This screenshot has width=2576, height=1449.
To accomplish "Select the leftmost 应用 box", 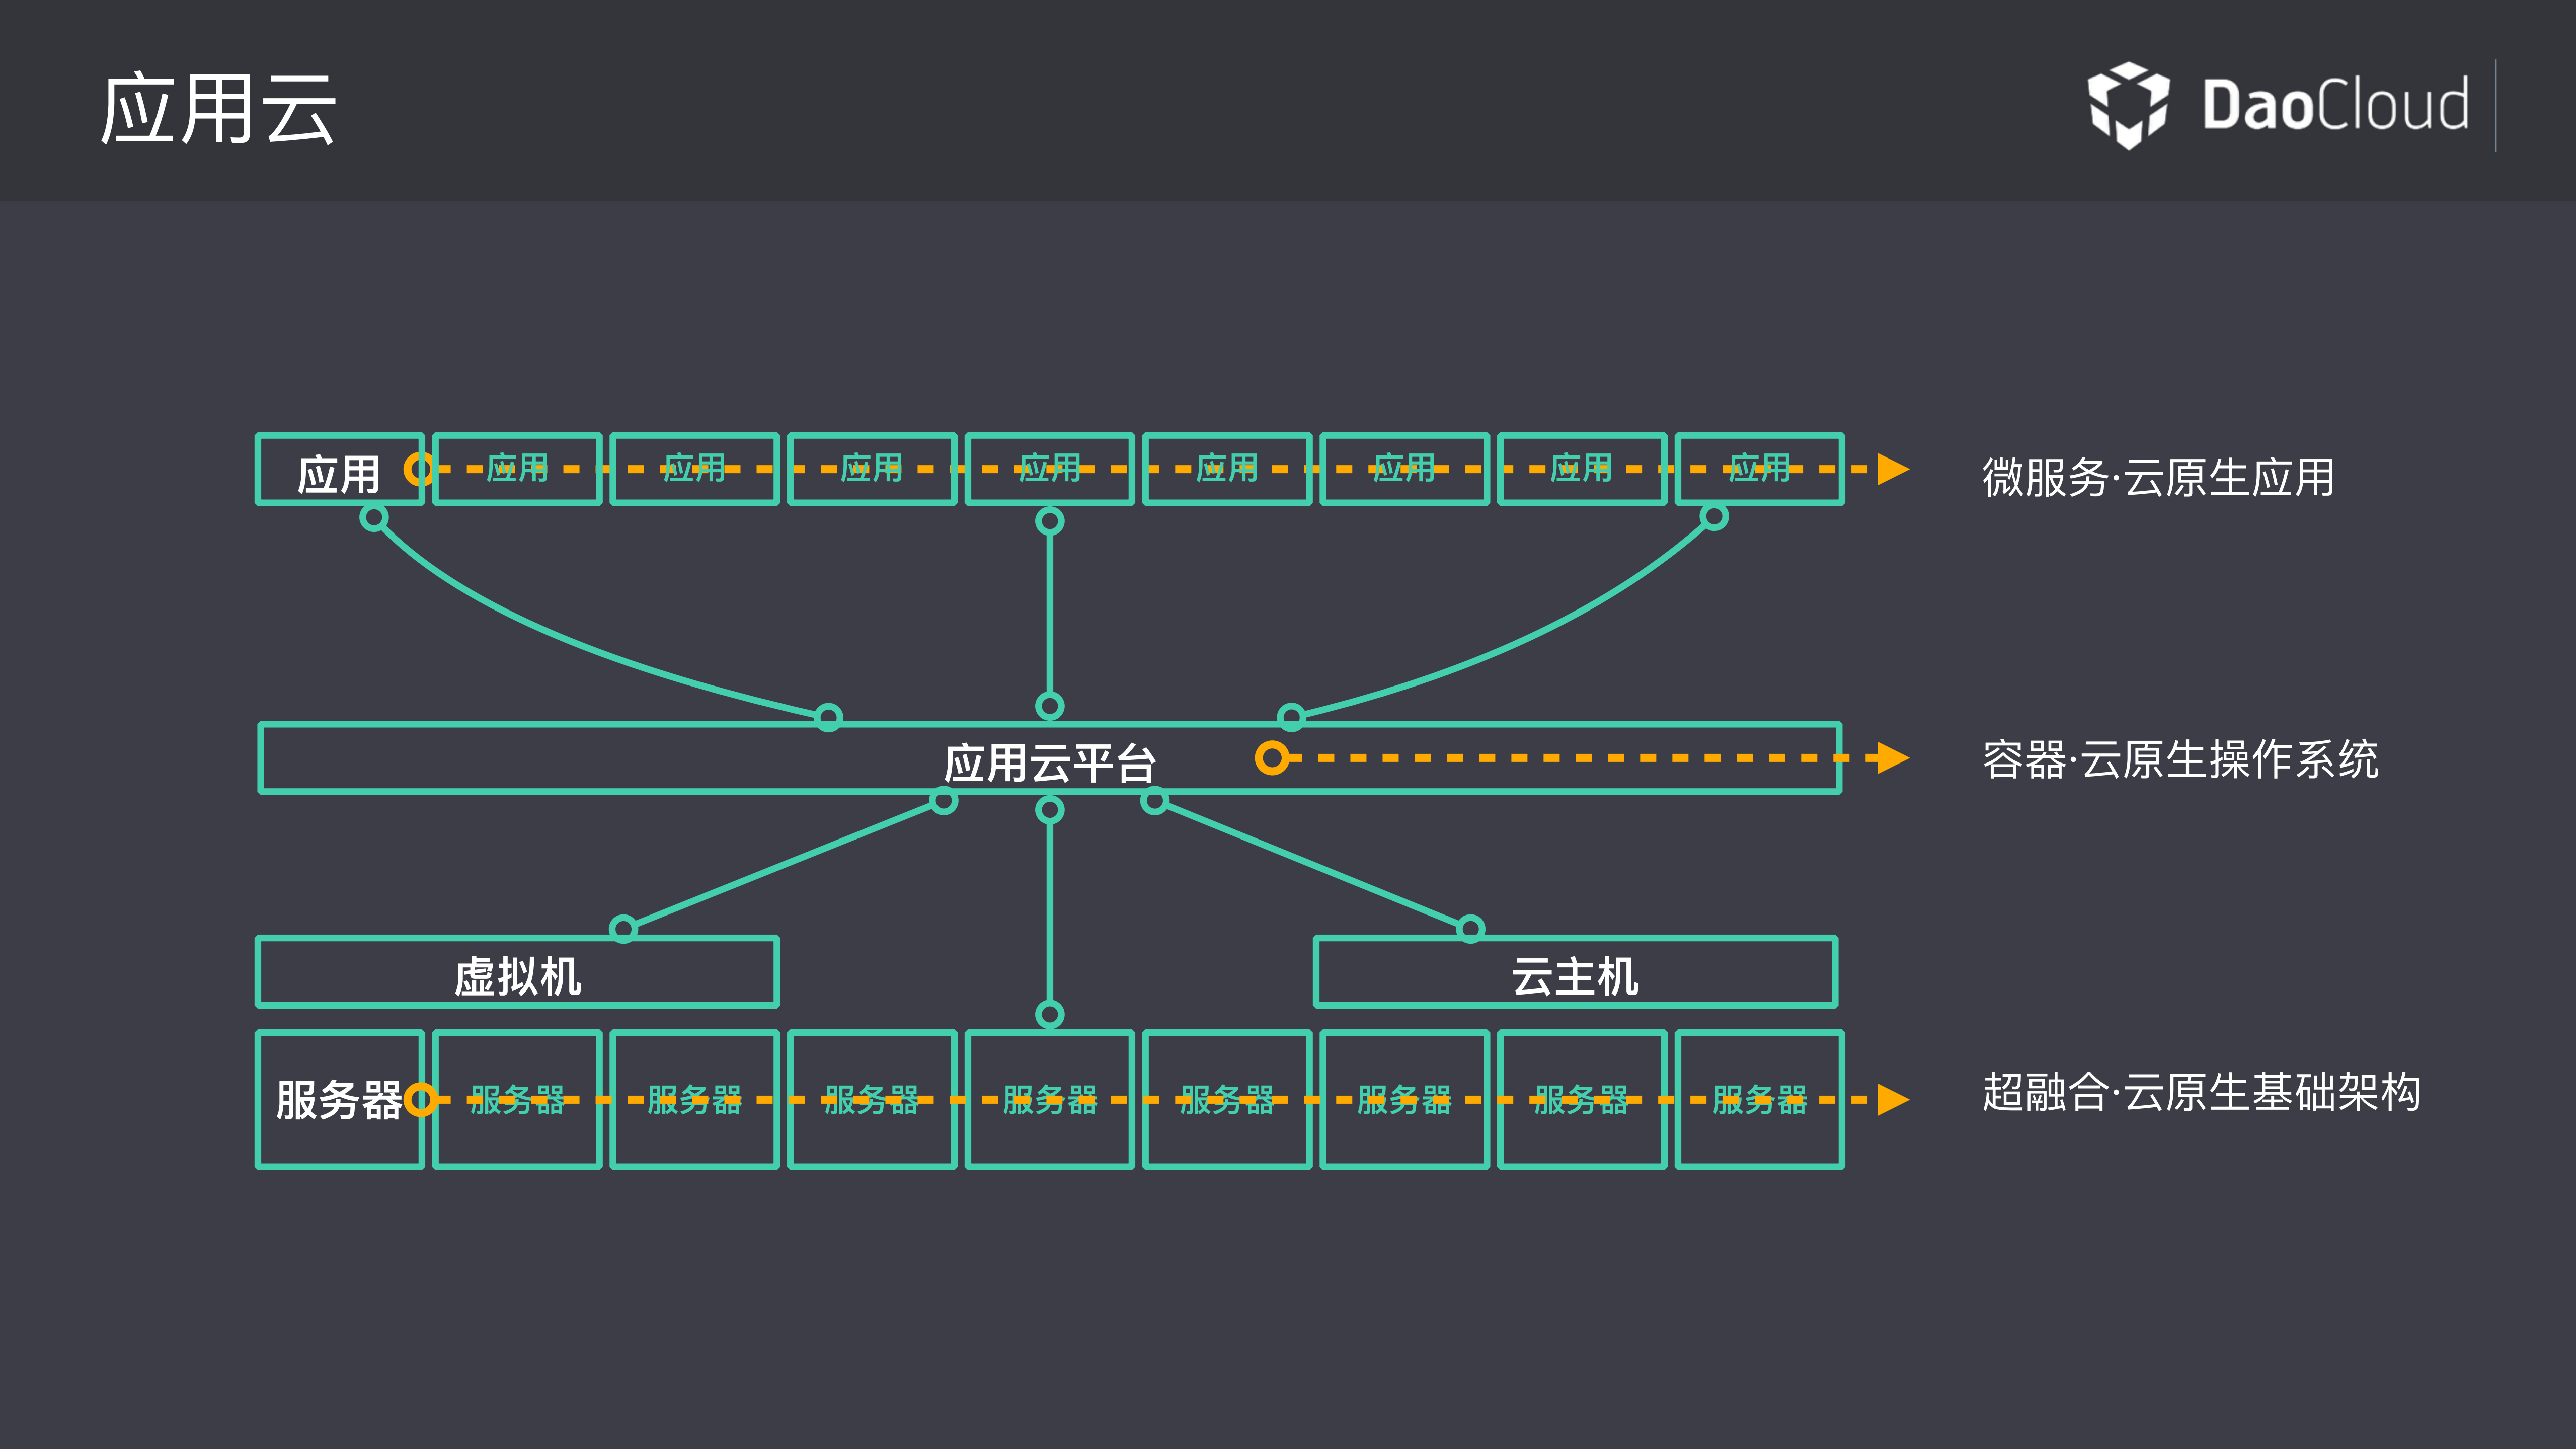I will (x=339, y=470).
